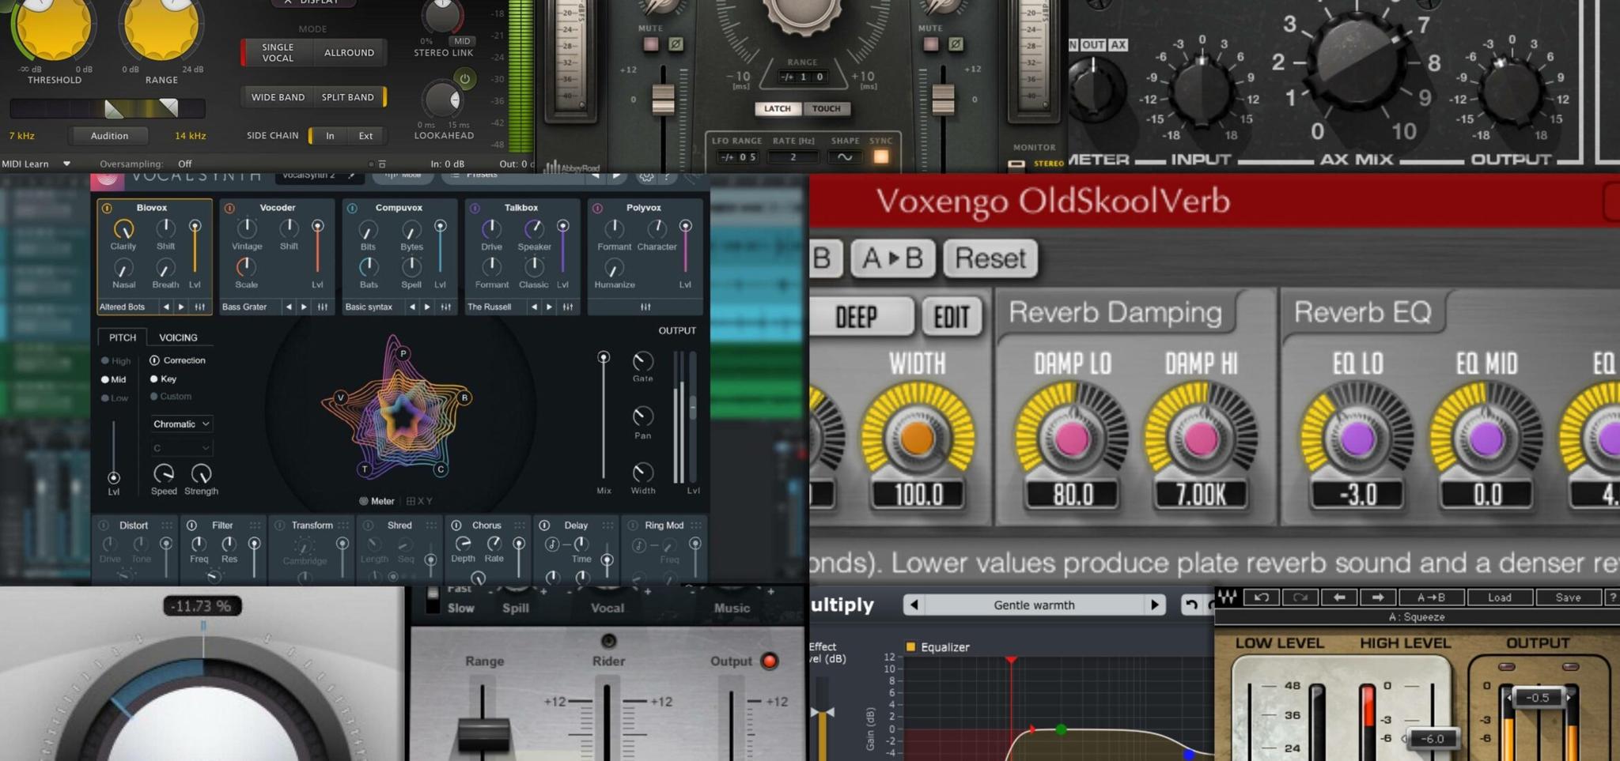
Task: Click the Load button in Waves toolbar
Action: [1500, 597]
